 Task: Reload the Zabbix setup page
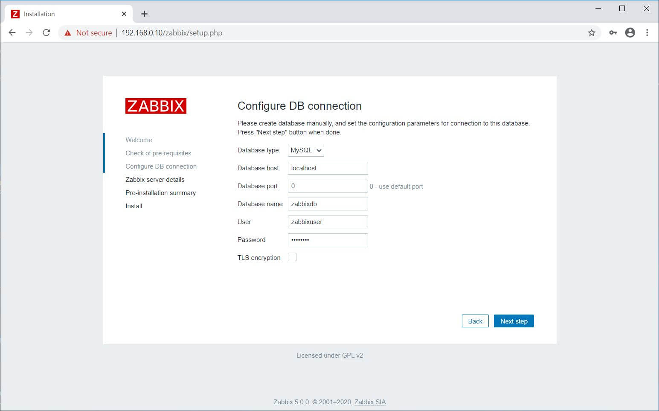click(46, 32)
